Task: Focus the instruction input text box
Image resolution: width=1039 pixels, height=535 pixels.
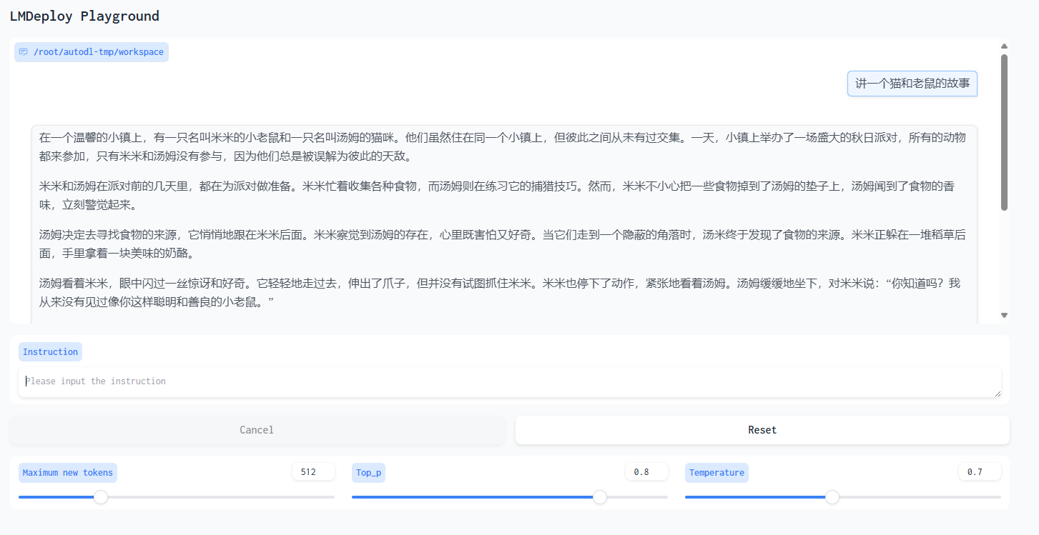Action: click(x=508, y=381)
